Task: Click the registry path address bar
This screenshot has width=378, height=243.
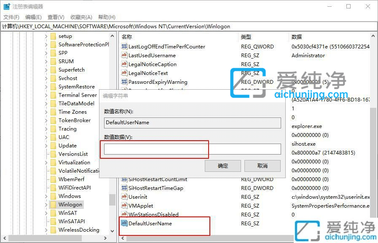Action: 189,27
